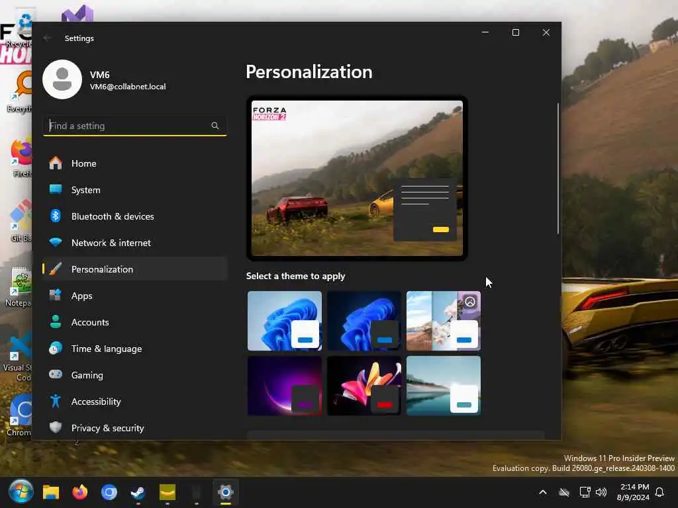Open Home in Settings sidebar
The image size is (678, 508).
[135, 163]
